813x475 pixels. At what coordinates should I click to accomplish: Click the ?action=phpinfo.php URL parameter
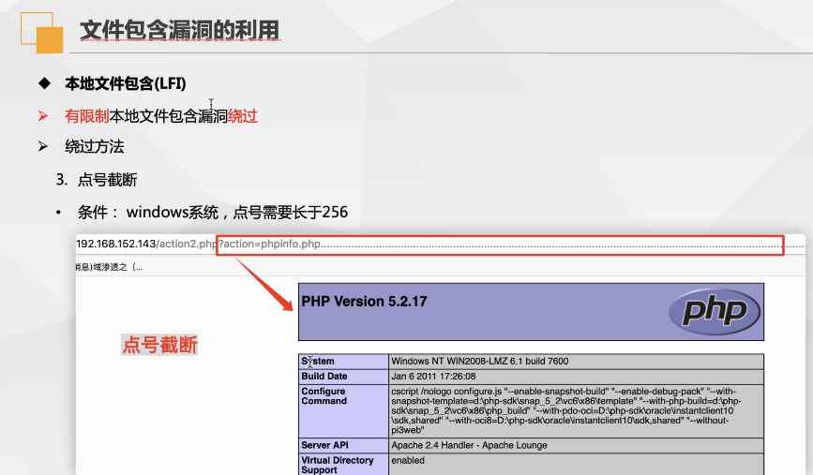(269, 244)
